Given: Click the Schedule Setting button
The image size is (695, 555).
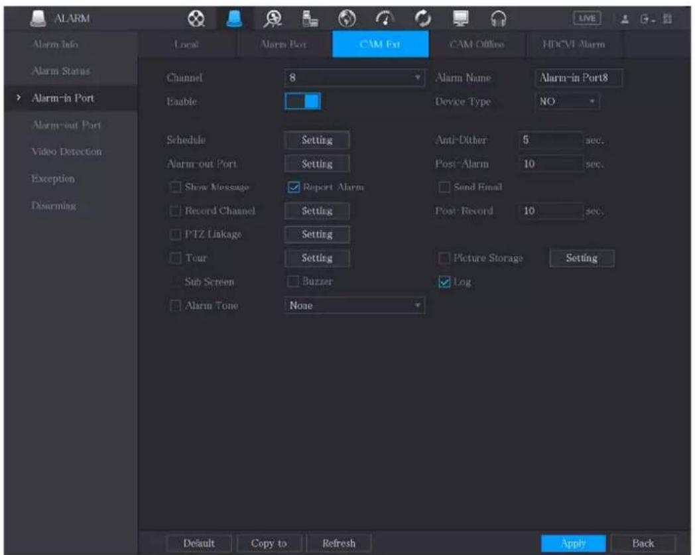Looking at the screenshot, I should pyautogui.click(x=316, y=140).
